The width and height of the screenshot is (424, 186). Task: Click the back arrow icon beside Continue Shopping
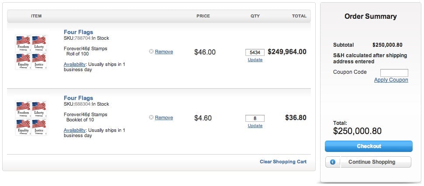pyautogui.click(x=333, y=162)
